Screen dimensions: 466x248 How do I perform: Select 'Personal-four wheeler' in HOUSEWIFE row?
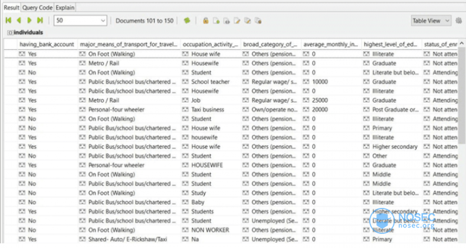coord(129,165)
